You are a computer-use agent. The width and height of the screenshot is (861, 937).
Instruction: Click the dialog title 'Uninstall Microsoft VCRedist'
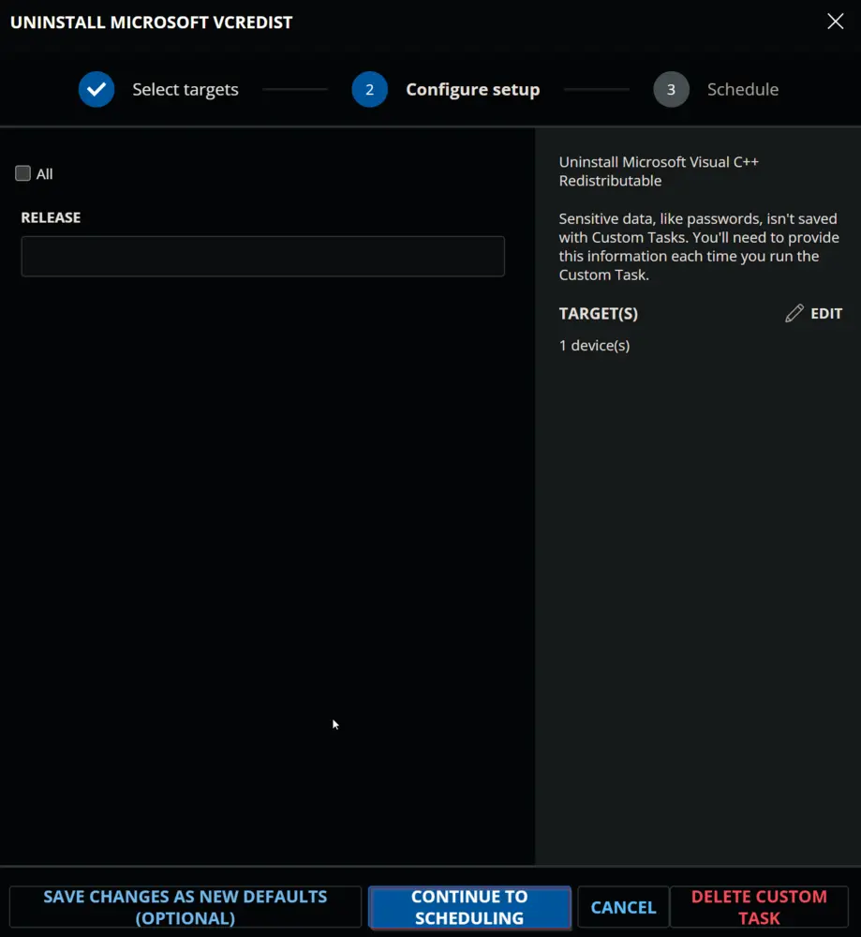click(x=152, y=22)
